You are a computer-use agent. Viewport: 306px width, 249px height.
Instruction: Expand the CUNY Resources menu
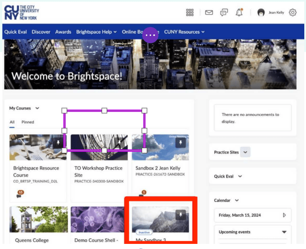pyautogui.click(x=184, y=32)
